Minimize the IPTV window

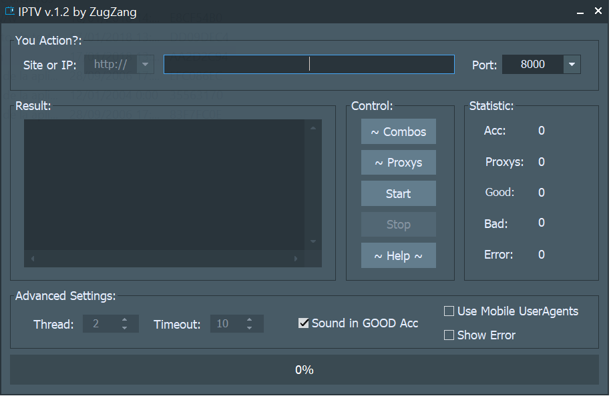[580, 11]
